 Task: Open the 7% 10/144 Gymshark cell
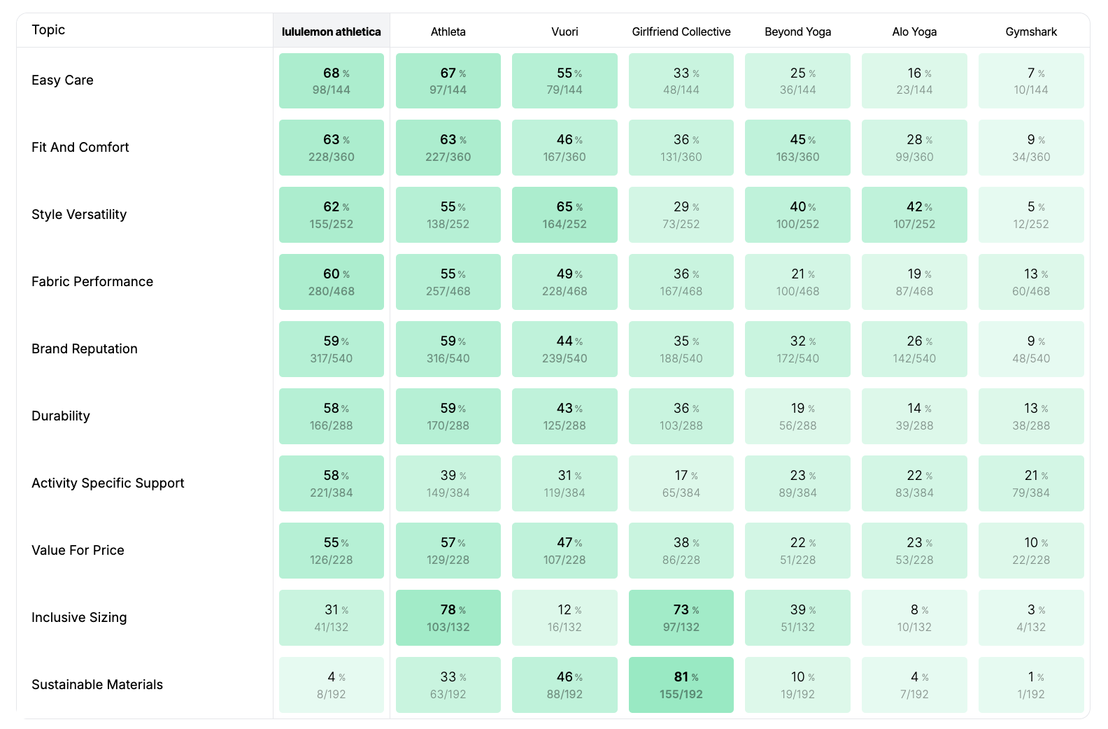point(1031,80)
